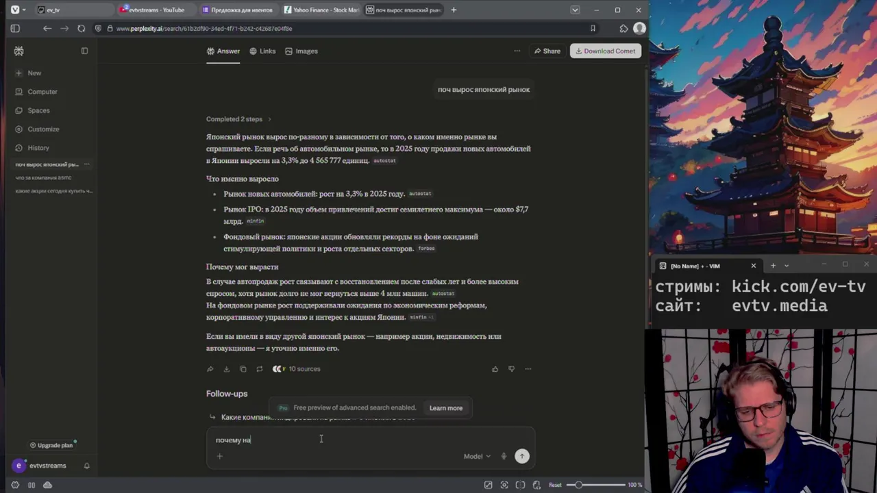Export the answer with download icon
Image resolution: width=877 pixels, height=493 pixels.
pyautogui.click(x=227, y=369)
